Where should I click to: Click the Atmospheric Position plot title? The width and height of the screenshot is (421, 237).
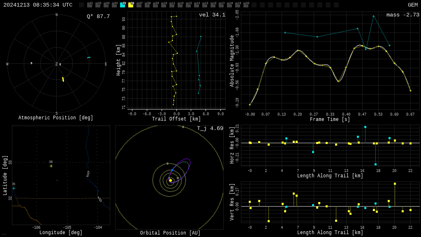click(56, 118)
